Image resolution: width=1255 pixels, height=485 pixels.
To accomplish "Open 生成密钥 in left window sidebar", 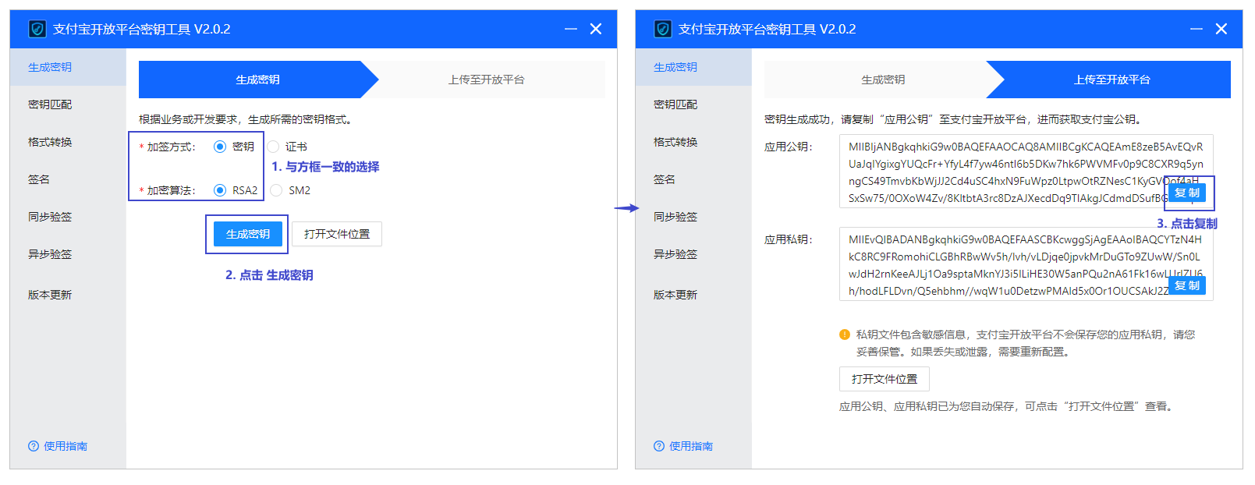I will [x=68, y=67].
